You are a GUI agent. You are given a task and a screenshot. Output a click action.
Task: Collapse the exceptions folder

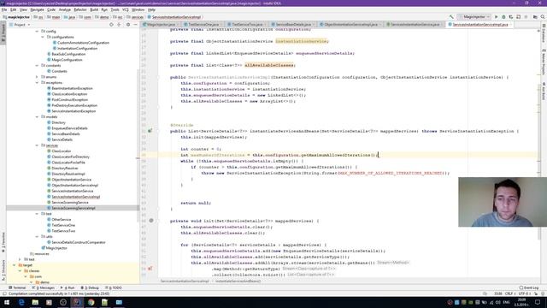(x=37, y=83)
